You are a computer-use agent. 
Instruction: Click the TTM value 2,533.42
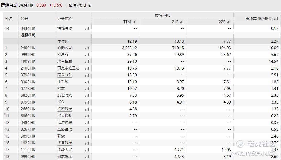[129, 48]
